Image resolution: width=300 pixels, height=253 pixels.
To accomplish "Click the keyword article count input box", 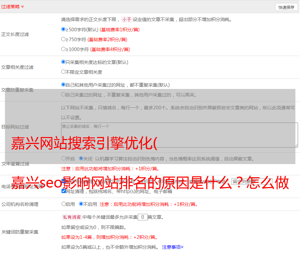I will [142, 217].
